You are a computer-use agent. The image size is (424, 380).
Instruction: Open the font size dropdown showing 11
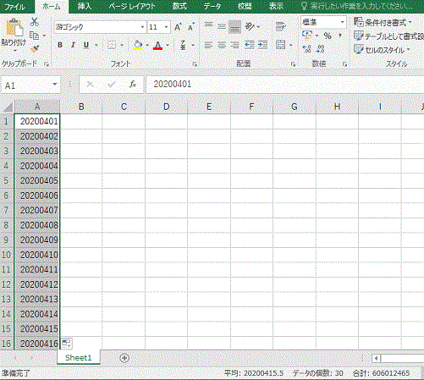click(x=158, y=27)
